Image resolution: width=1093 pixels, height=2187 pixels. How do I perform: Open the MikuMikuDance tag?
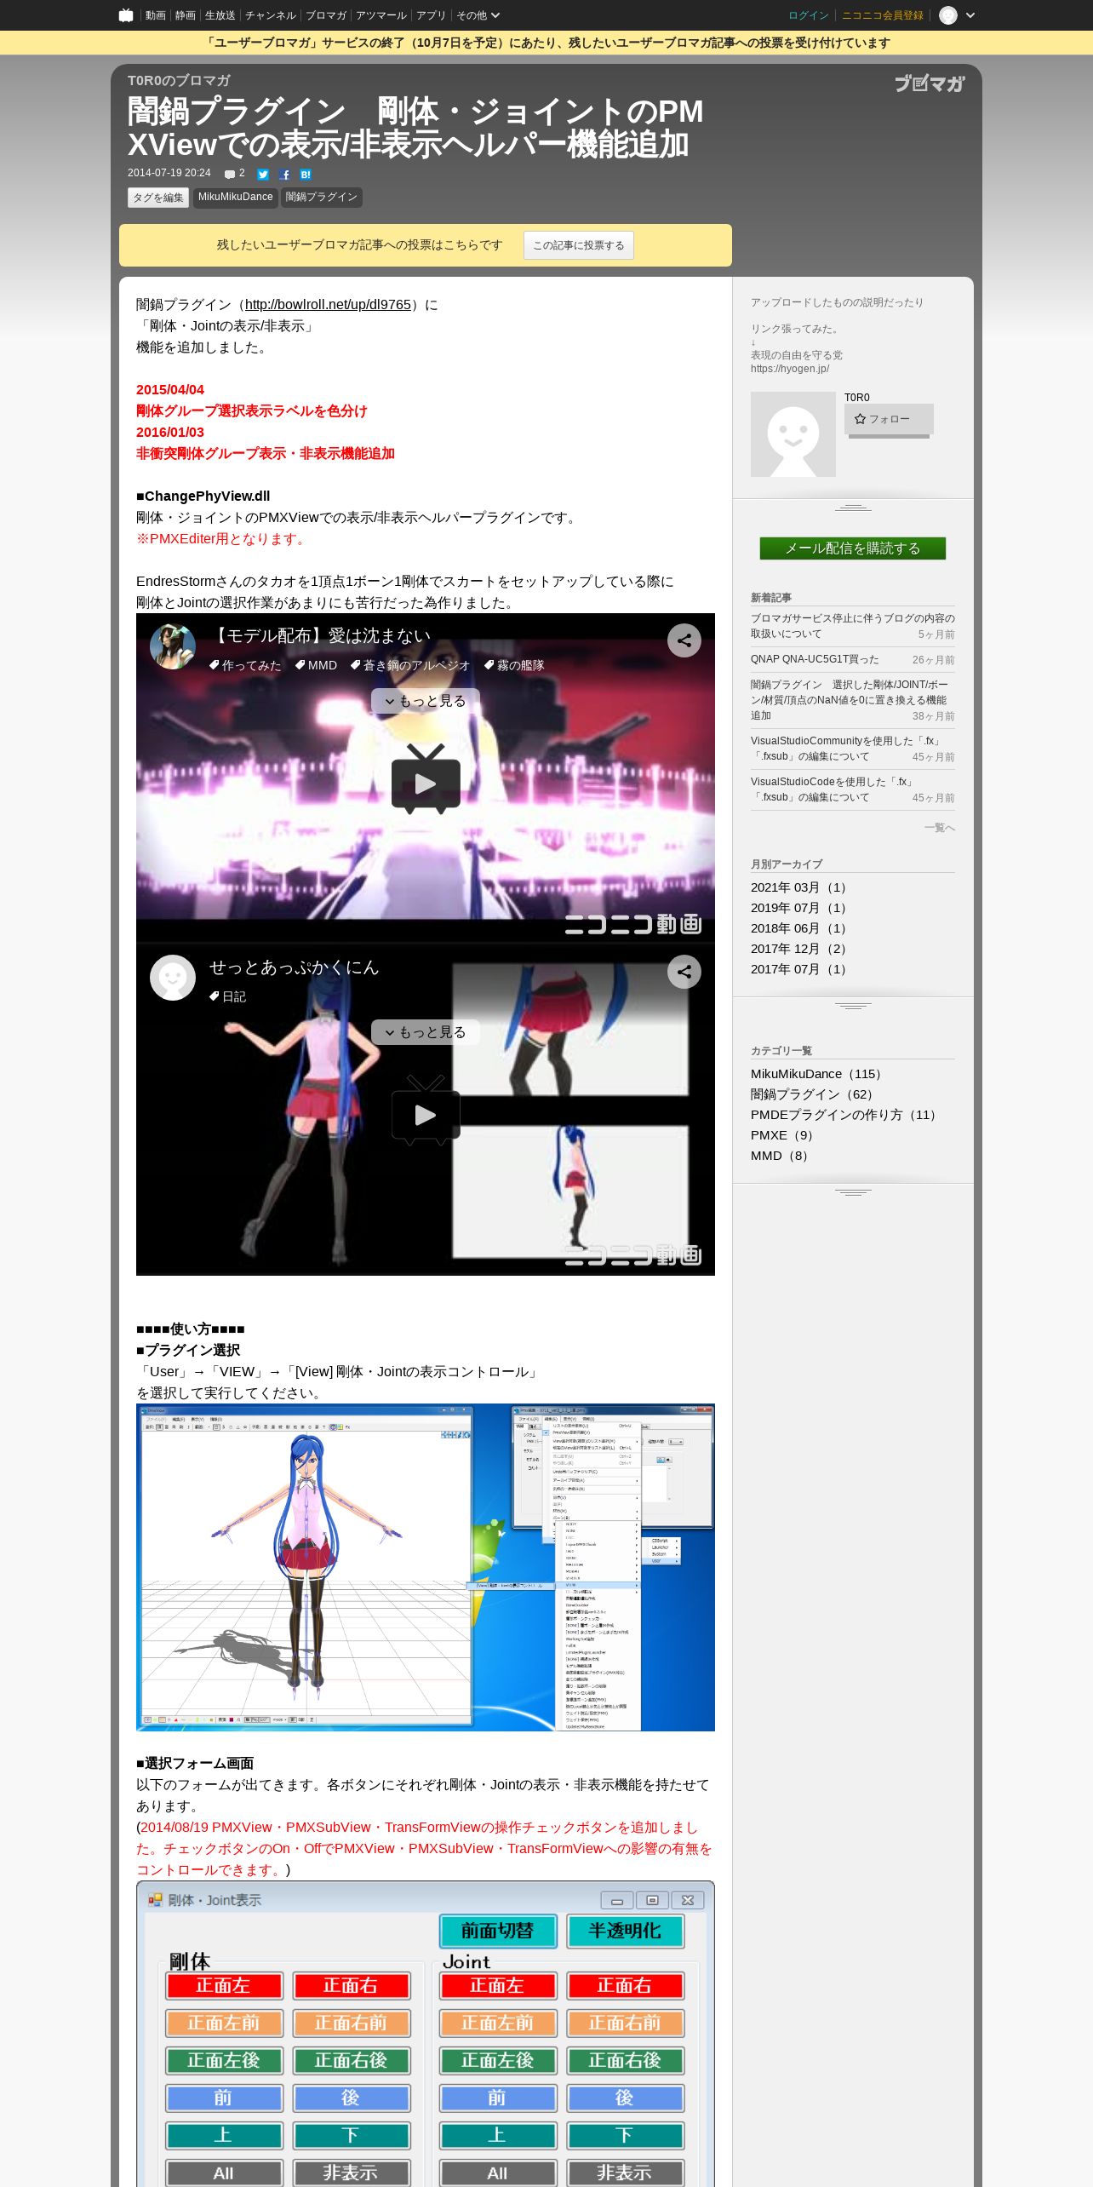[x=235, y=198]
